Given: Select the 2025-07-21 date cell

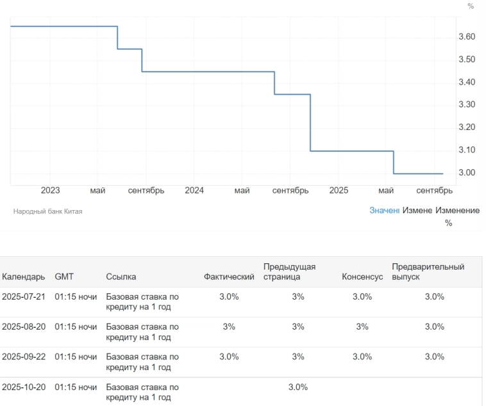Looking at the screenshot, I should coord(23,296).
